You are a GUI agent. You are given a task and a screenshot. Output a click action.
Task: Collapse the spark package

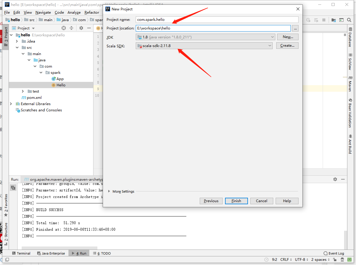[41, 72]
